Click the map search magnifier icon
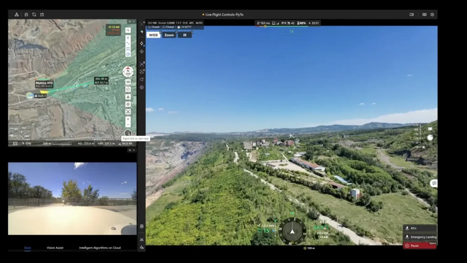Screen dimensions: 467x263 point(128,30)
